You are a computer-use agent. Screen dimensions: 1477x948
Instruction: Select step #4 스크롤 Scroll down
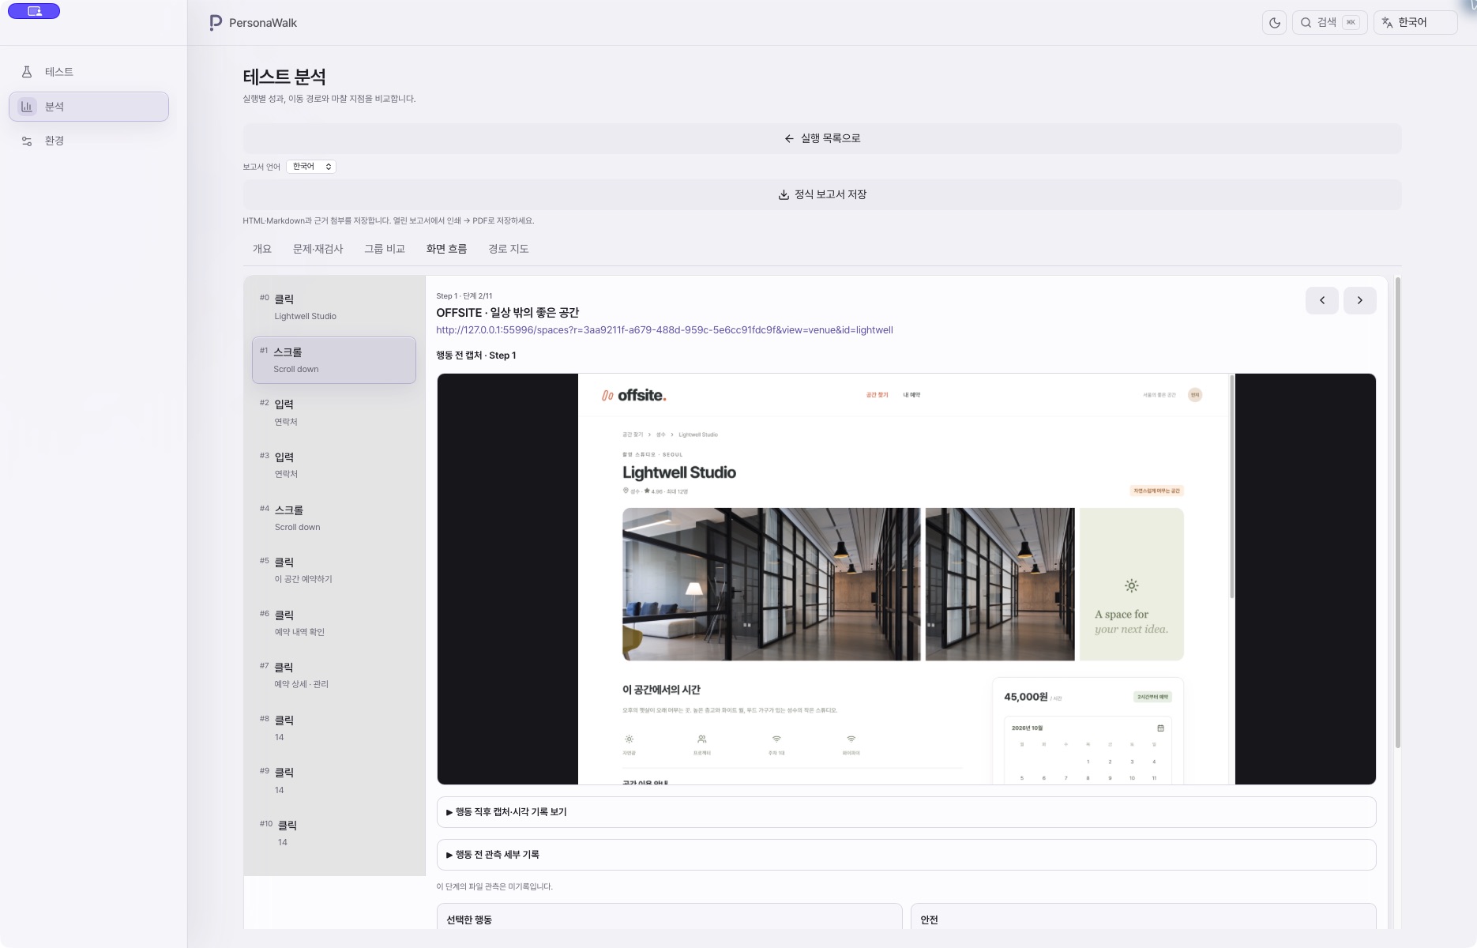[334, 518]
